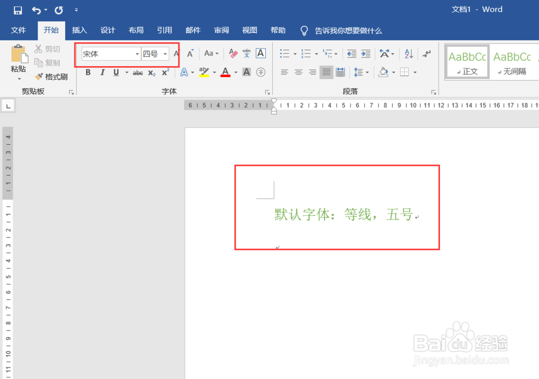Click the Save icon in quick access toolbar
Image resolution: width=539 pixels, height=379 pixels.
click(18, 10)
